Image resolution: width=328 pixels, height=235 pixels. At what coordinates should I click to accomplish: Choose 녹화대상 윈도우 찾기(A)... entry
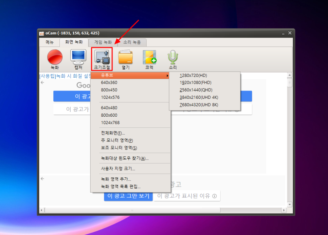pyautogui.click(x=130, y=158)
